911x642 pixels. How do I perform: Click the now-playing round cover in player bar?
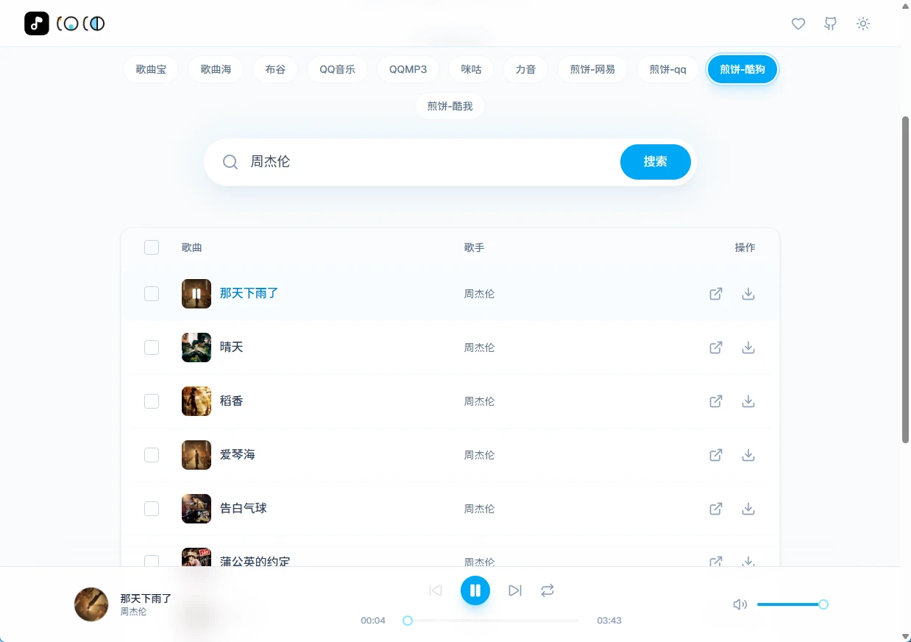tap(92, 604)
